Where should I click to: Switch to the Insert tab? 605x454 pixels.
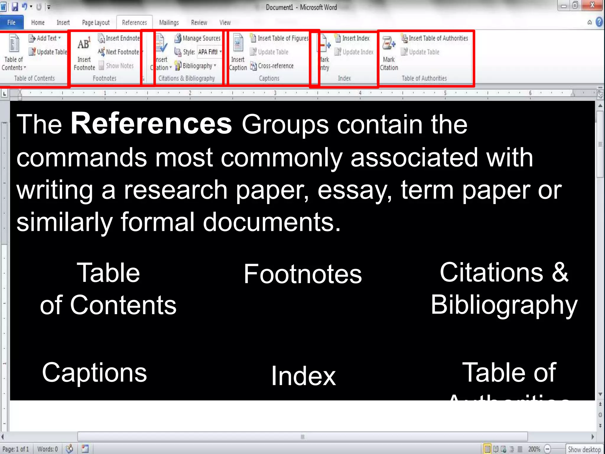(63, 22)
